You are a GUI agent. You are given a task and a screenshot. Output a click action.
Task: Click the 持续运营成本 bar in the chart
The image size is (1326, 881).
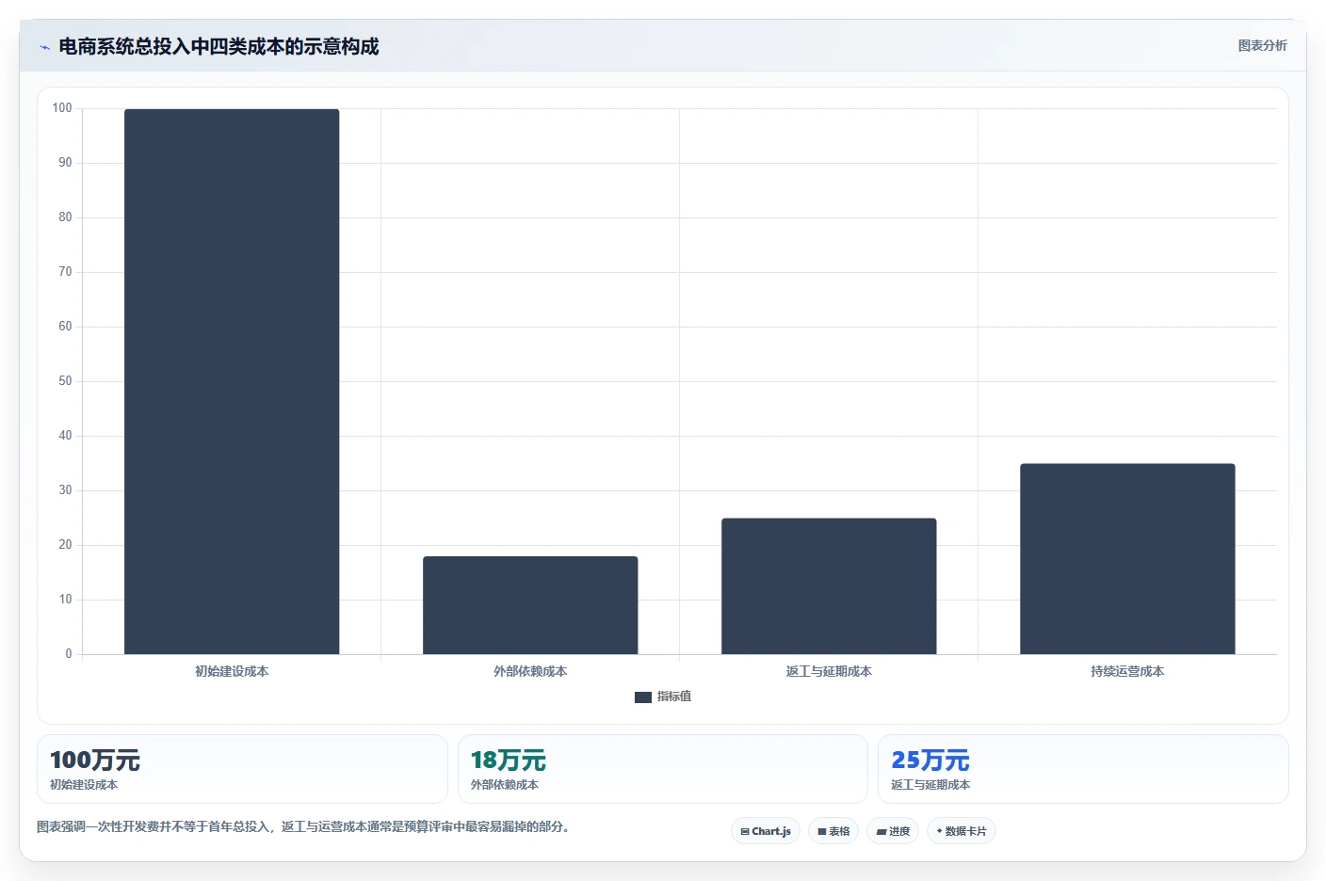pyautogui.click(x=1127, y=558)
